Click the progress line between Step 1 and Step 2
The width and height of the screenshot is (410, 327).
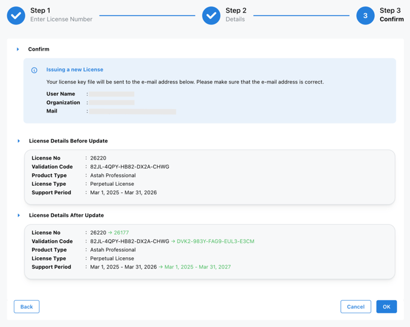point(147,15)
